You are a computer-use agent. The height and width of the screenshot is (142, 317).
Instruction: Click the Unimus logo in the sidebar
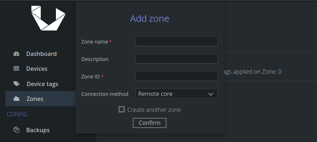pyautogui.click(x=48, y=18)
